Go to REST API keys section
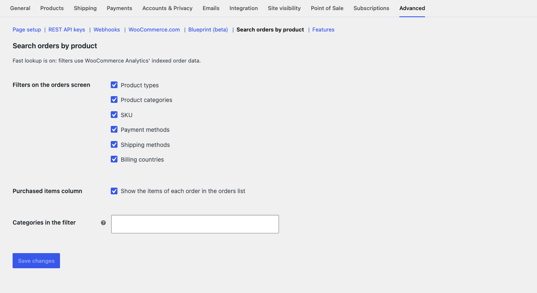The image size is (537, 293). click(x=67, y=30)
